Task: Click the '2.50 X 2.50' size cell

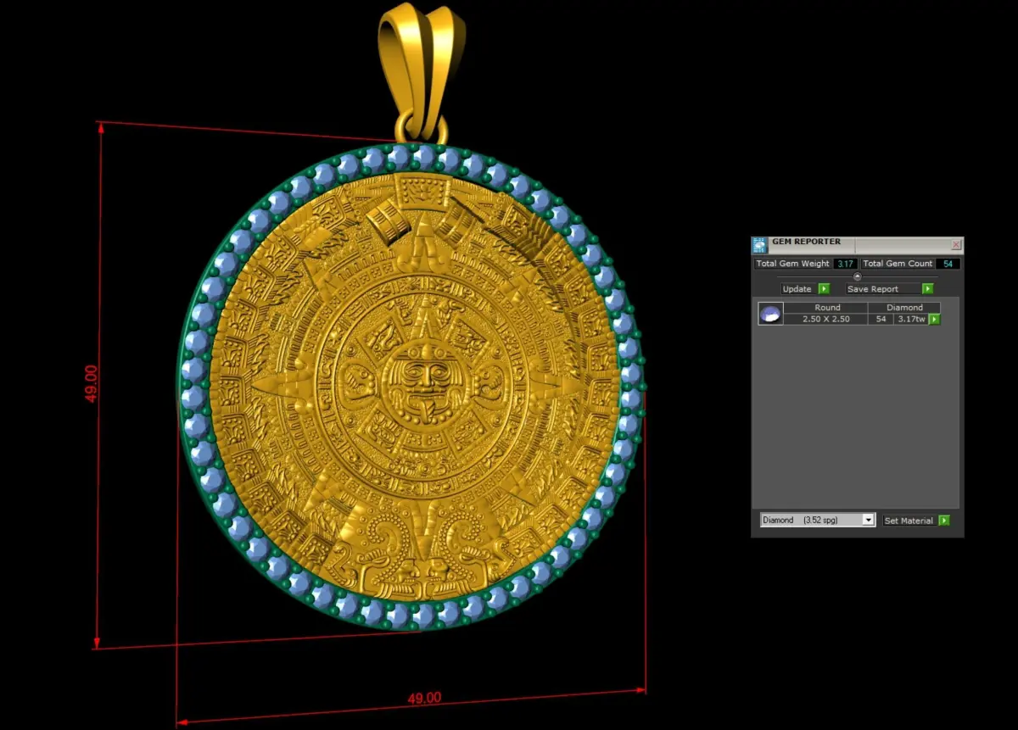Action: pos(826,320)
